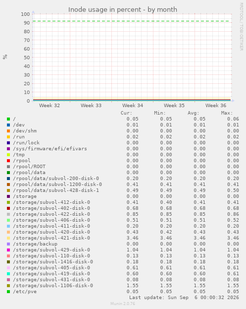Click the green swatch next to /etc/pve

point(8,292)
